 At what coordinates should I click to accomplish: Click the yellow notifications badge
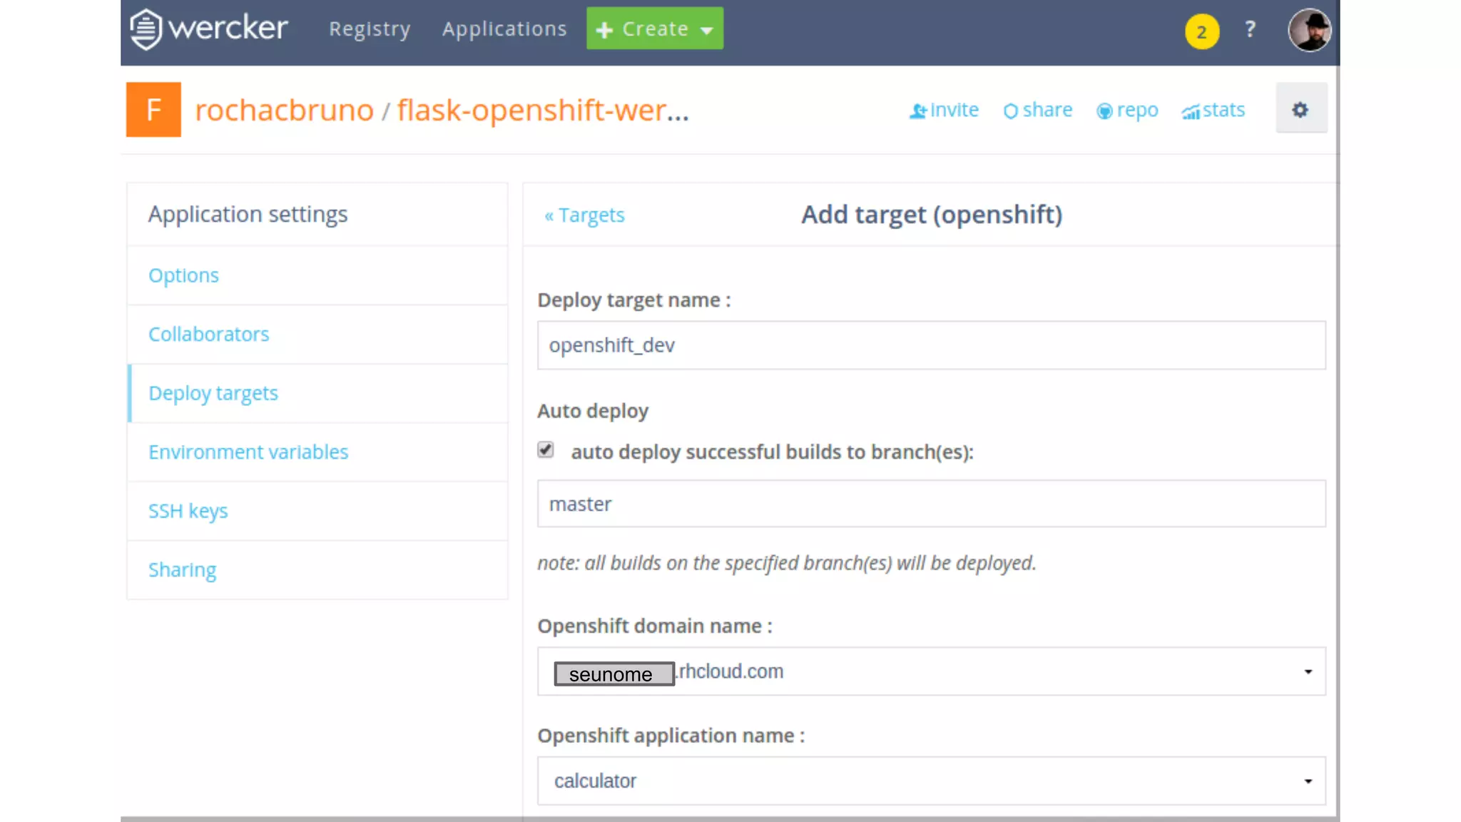(1201, 31)
